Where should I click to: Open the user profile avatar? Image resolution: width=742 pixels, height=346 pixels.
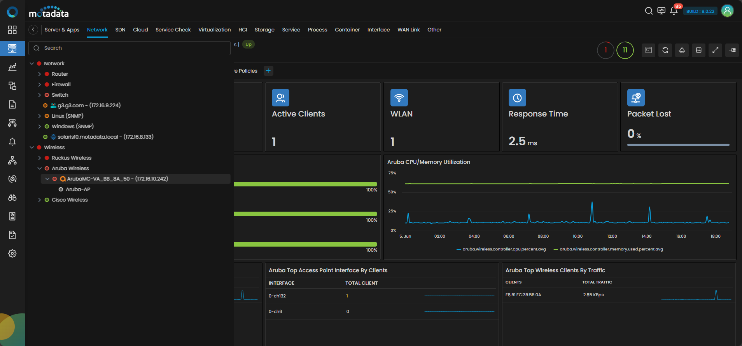727,11
